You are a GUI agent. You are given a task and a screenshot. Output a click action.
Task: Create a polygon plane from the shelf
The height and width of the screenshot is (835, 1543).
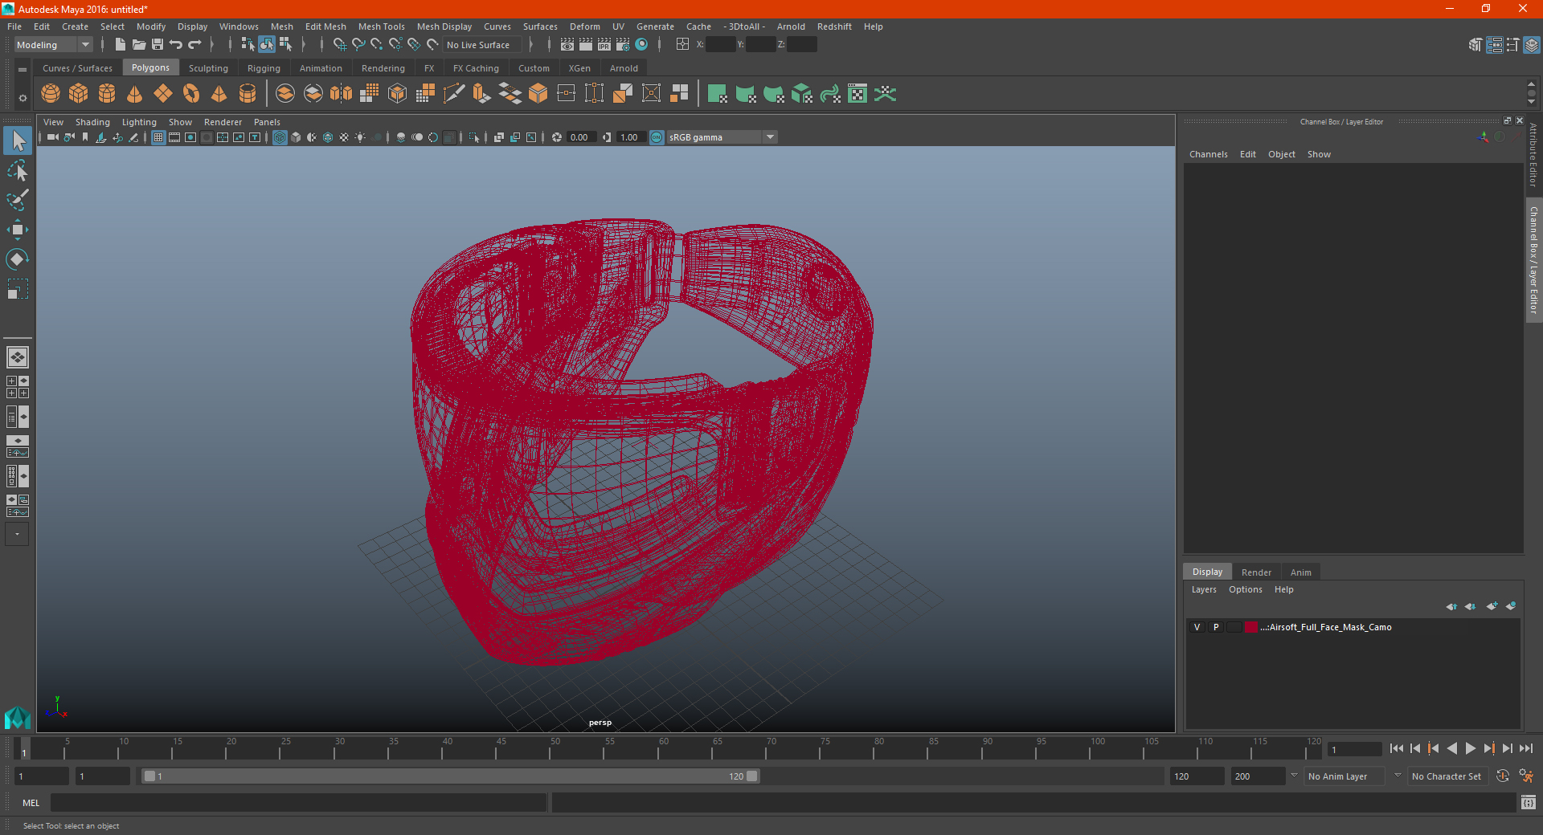163,94
